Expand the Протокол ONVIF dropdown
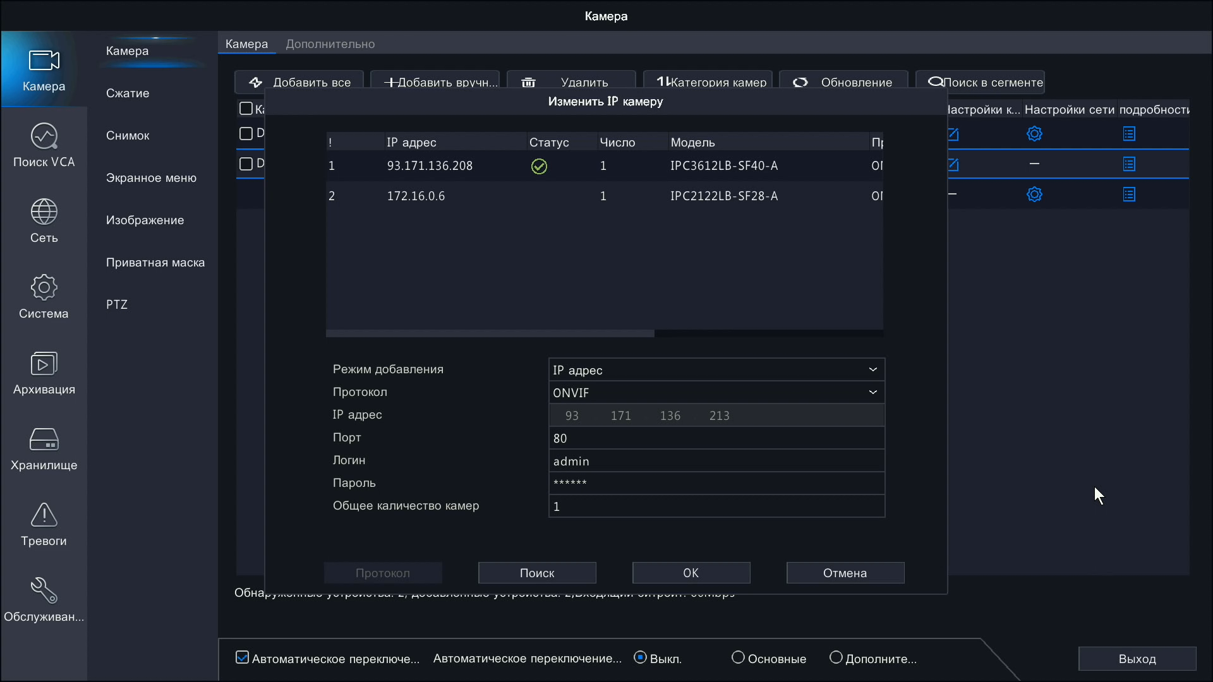 (716, 392)
